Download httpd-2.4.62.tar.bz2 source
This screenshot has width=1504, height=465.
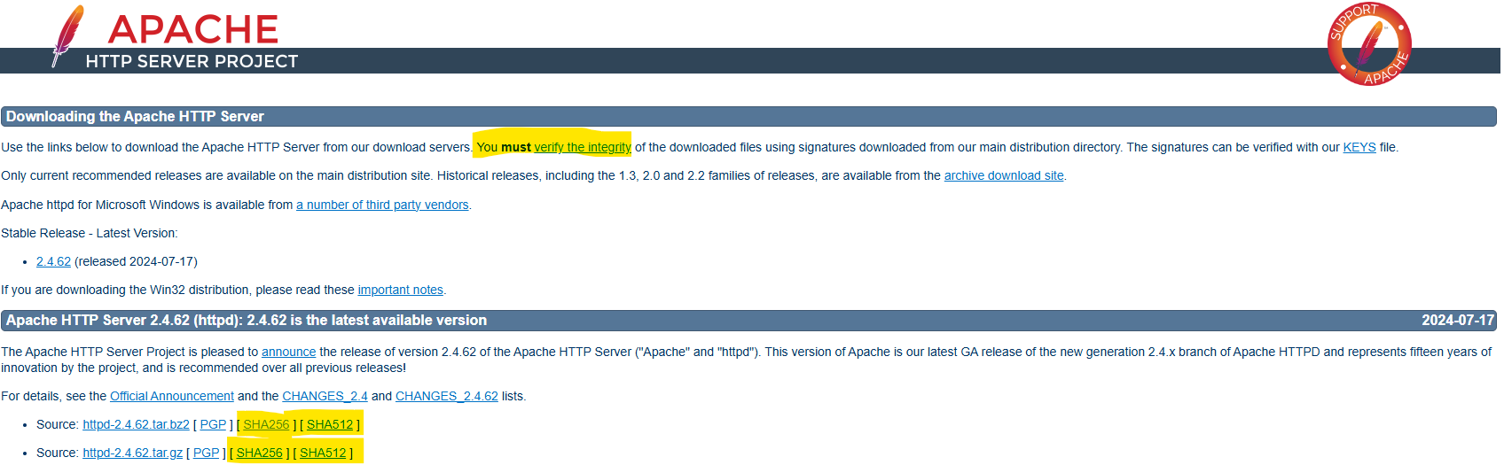136,424
